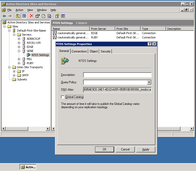The width and height of the screenshot is (196, 171).
Task: Open the Action menu
Action: click(19, 10)
